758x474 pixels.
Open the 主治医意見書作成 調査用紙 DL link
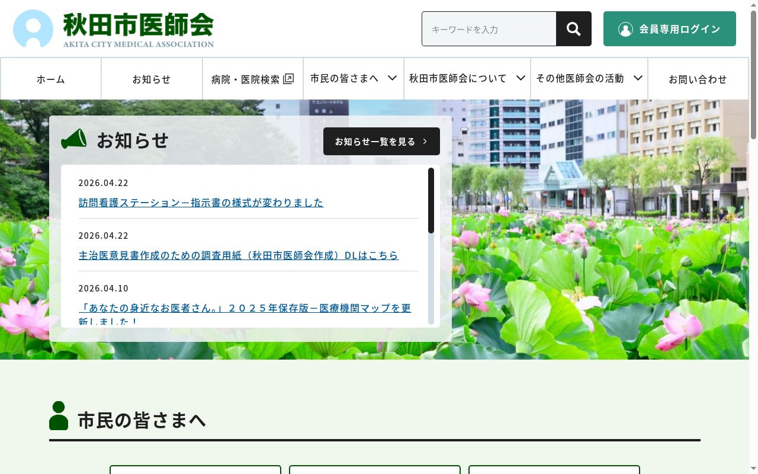tap(239, 255)
